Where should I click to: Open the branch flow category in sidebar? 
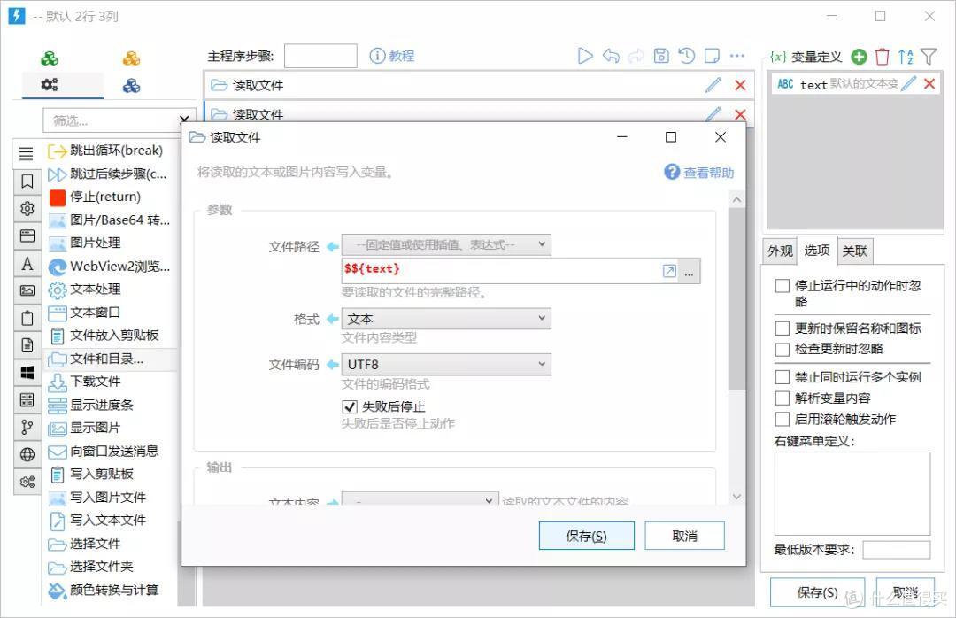click(27, 427)
